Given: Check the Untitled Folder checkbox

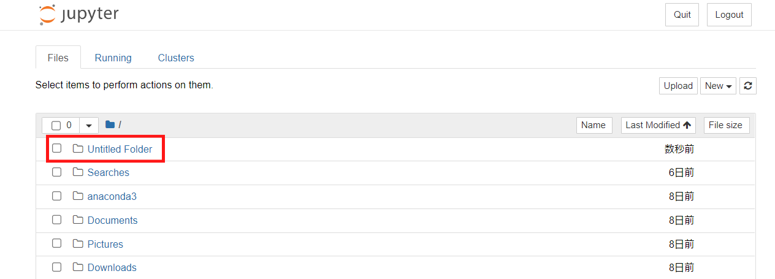Looking at the screenshot, I should click(56, 148).
